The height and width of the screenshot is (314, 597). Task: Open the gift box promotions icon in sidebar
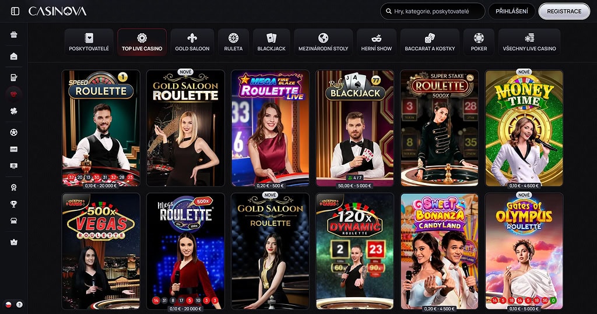pos(14,35)
